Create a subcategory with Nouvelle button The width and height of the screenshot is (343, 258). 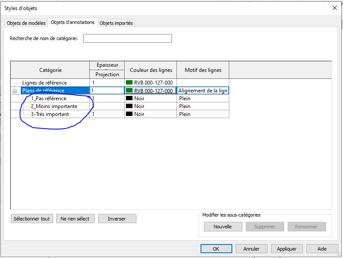[222, 227]
